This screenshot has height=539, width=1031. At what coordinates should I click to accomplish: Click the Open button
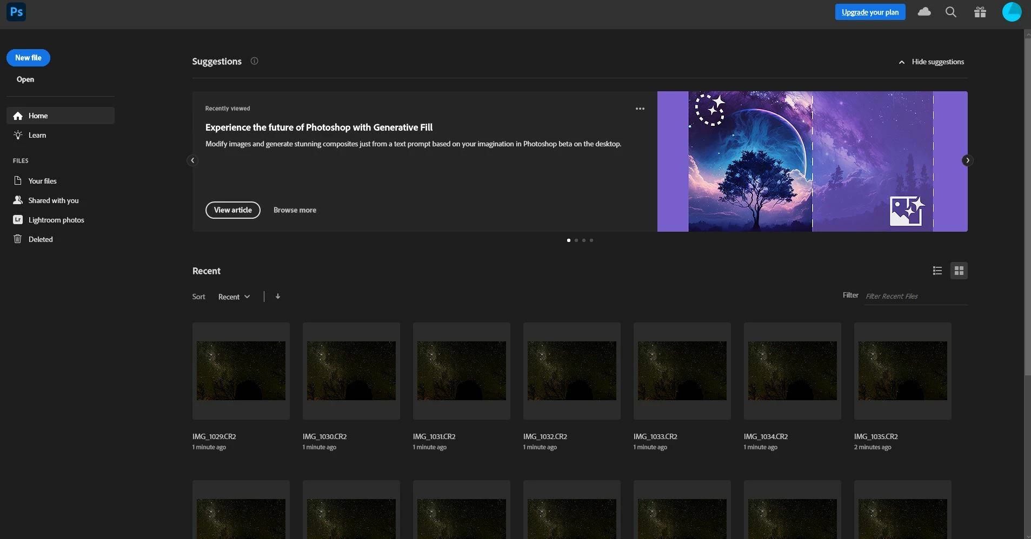tap(25, 79)
